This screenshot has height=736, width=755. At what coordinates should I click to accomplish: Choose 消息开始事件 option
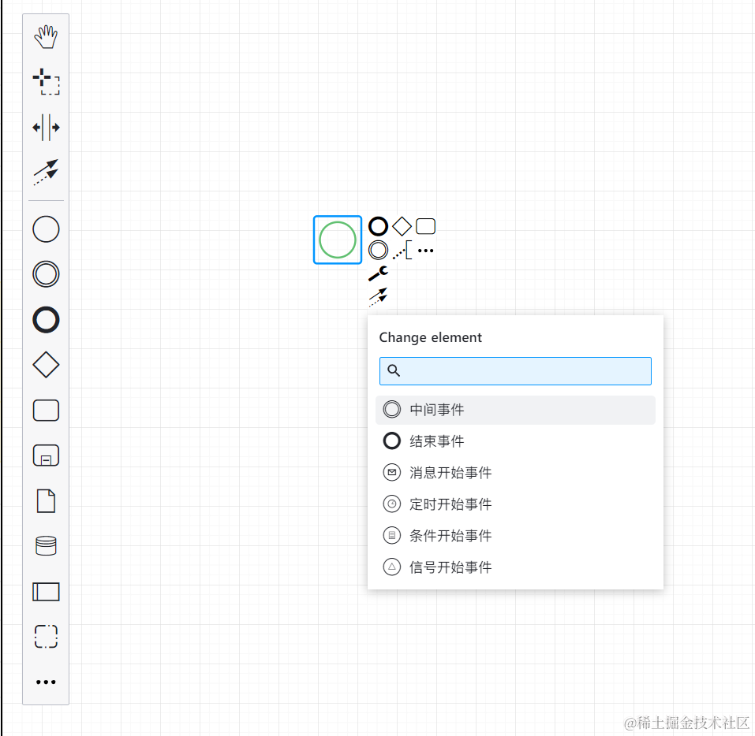click(515, 472)
